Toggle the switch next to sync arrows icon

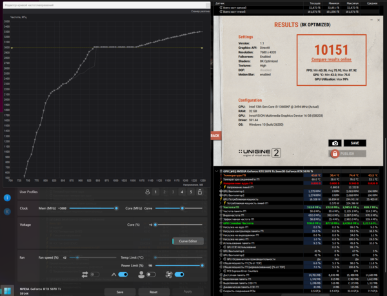click(95, 275)
